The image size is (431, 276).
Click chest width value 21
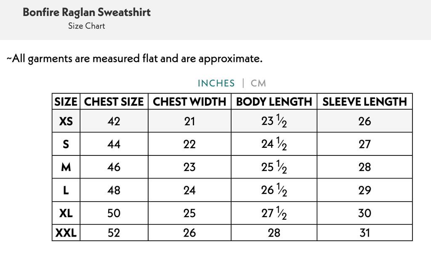pyautogui.click(x=189, y=121)
